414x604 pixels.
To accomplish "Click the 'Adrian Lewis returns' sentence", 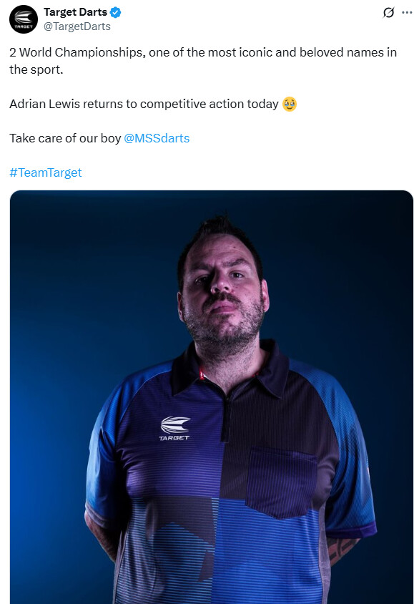I will point(144,104).
